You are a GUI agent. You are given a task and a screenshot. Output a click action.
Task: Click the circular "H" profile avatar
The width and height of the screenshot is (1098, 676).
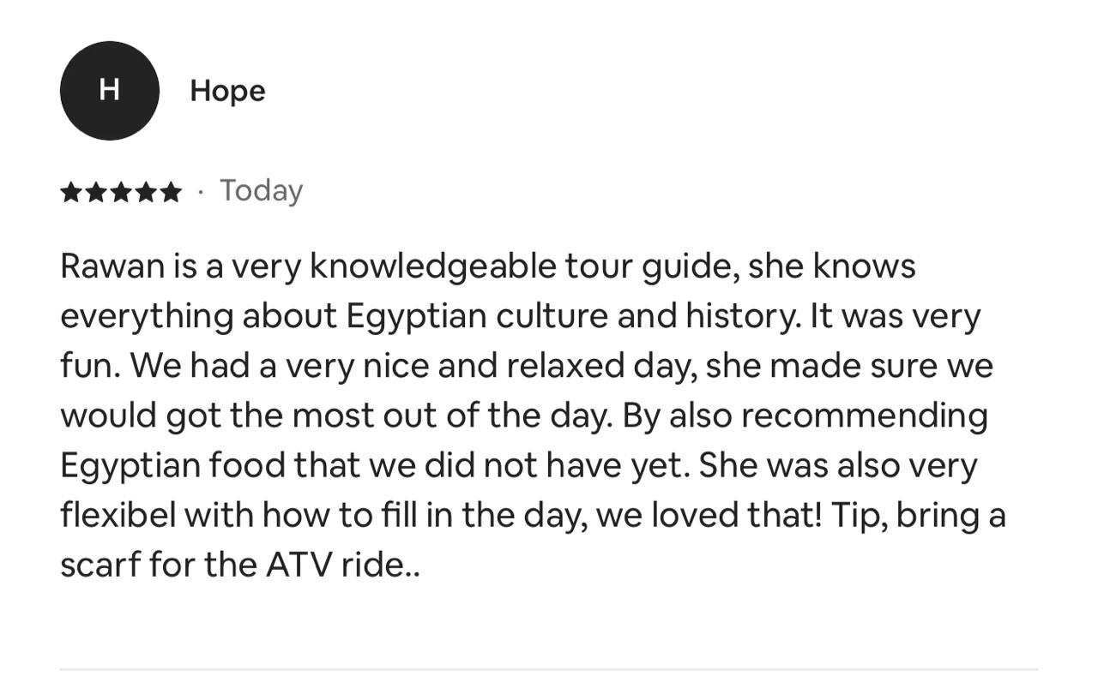[109, 90]
